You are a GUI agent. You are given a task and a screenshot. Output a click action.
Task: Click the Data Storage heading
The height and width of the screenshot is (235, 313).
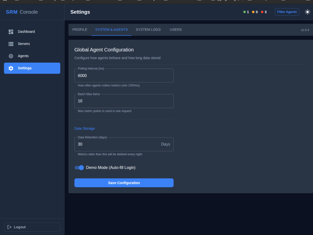coord(85,128)
